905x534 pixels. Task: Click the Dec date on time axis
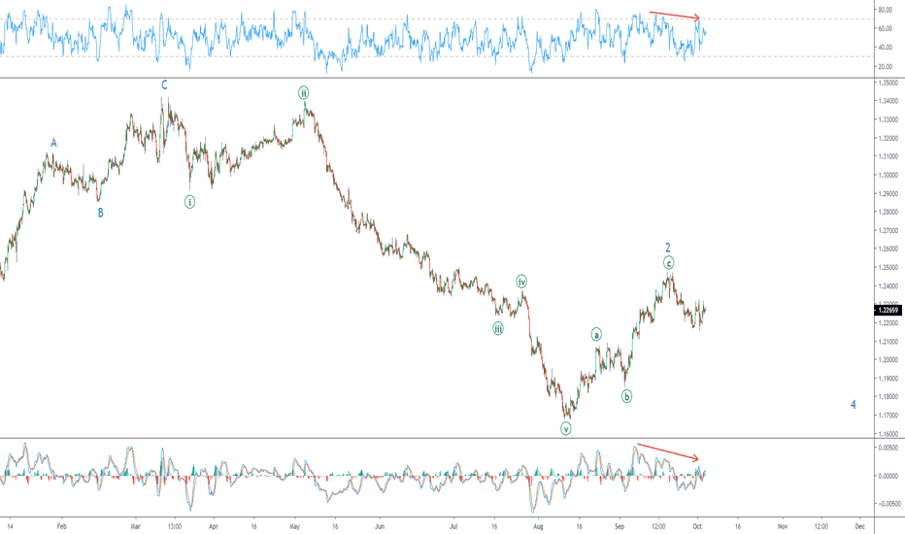point(859,526)
